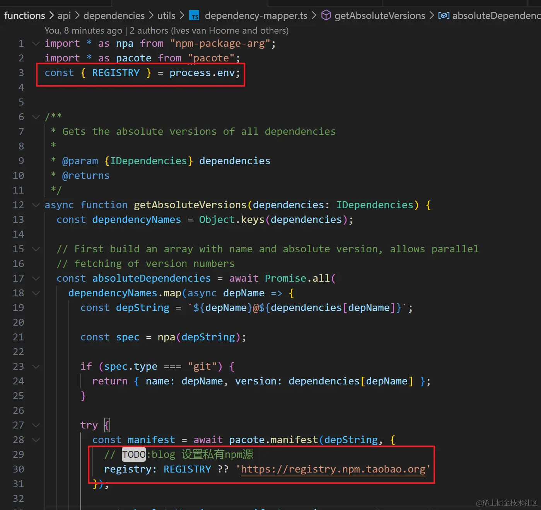Click the brackets symbol icon before absoluteDependencies
Screen dimensions: 541x510
point(444,15)
